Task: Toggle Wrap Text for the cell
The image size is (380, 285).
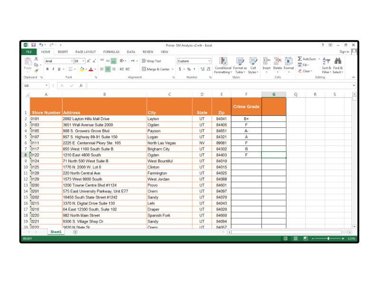Action: pos(152,61)
